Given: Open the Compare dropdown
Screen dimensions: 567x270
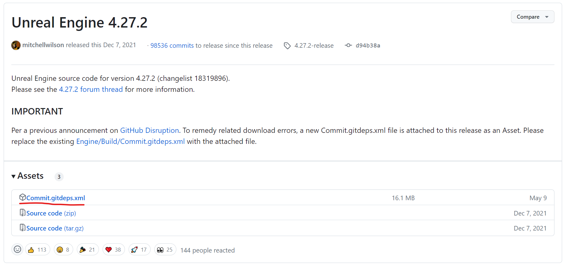Looking at the screenshot, I should (x=532, y=17).
